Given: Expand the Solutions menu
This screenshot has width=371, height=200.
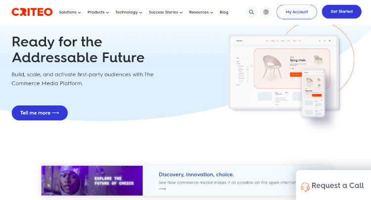Looking at the screenshot, I should point(70,12).
